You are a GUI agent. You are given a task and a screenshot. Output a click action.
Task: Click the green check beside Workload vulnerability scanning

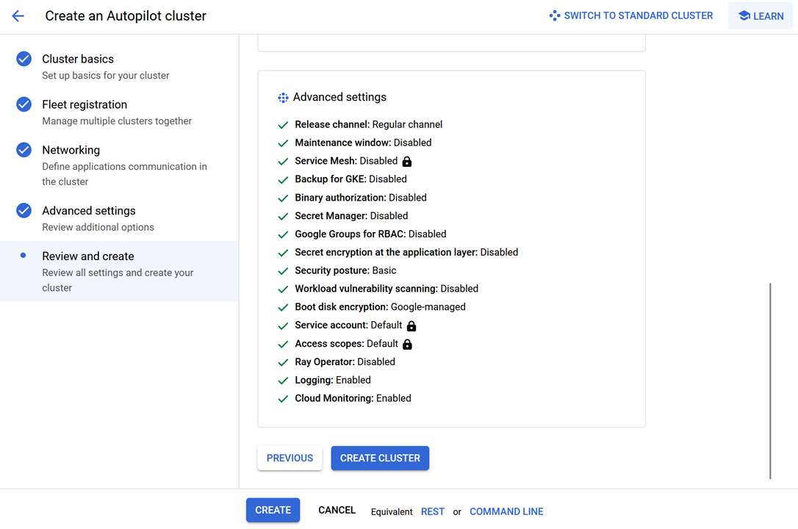pyautogui.click(x=283, y=289)
